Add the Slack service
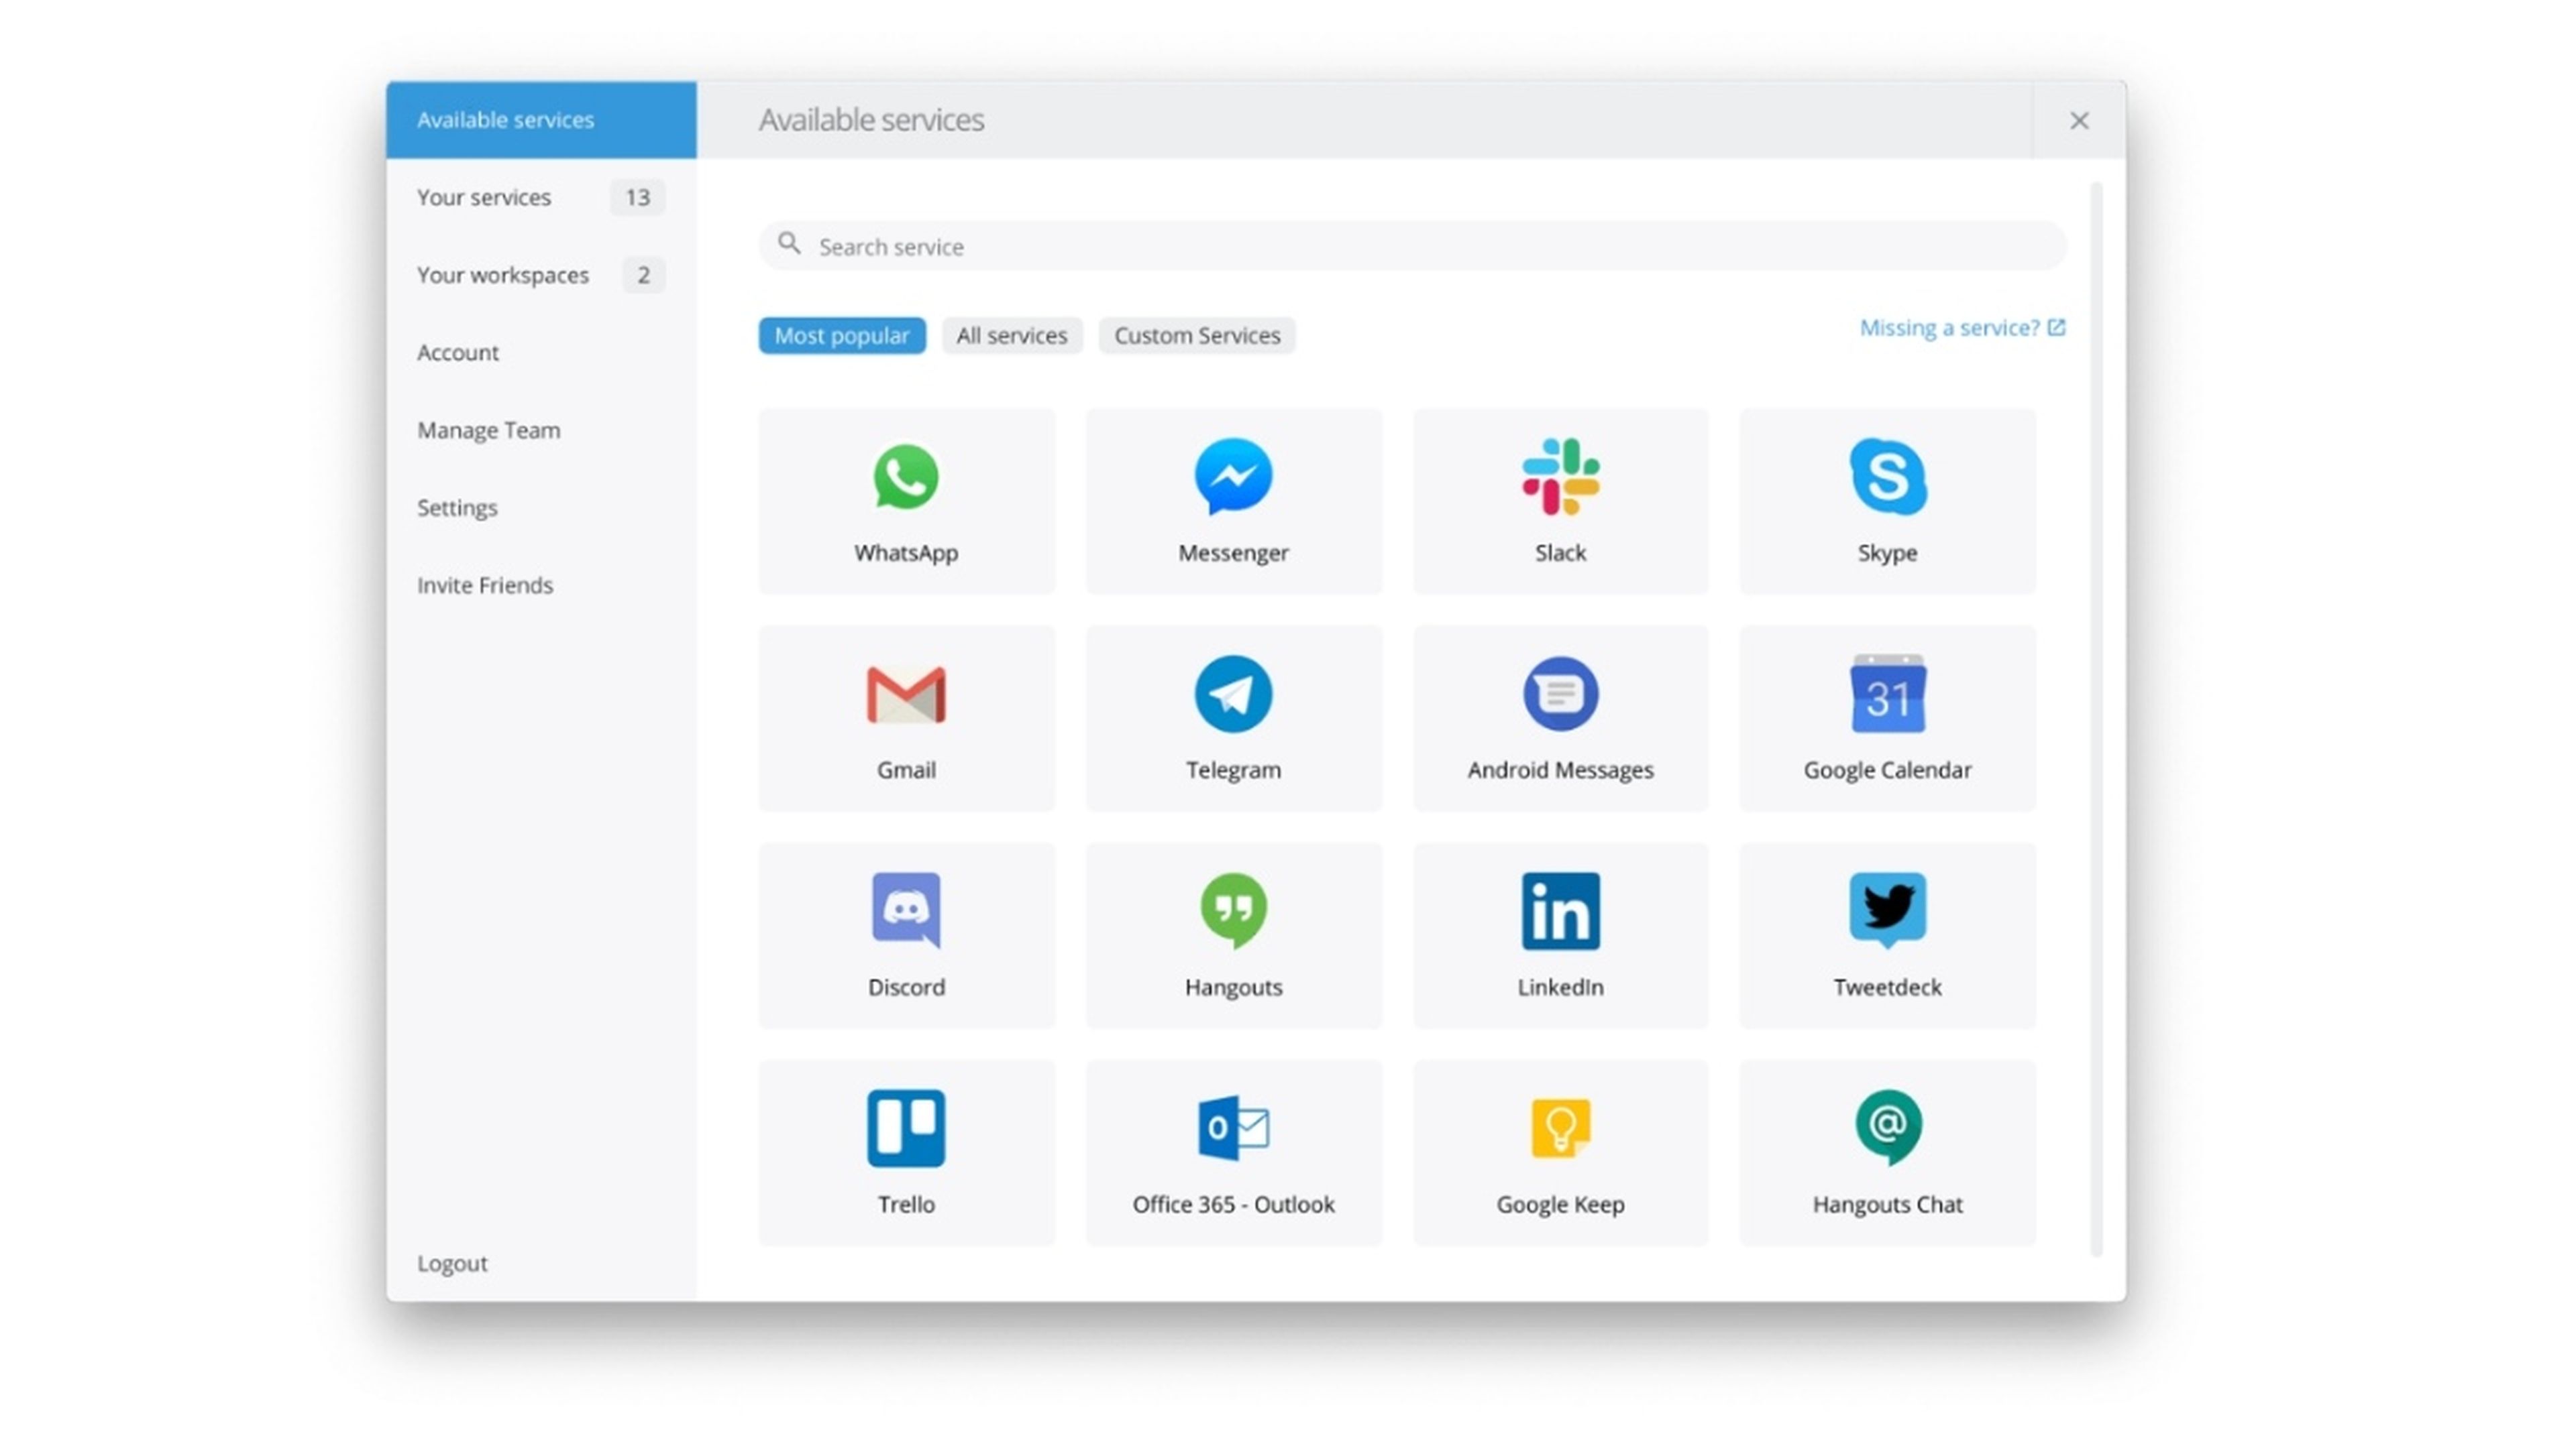2576x1448 pixels. click(x=1560, y=501)
